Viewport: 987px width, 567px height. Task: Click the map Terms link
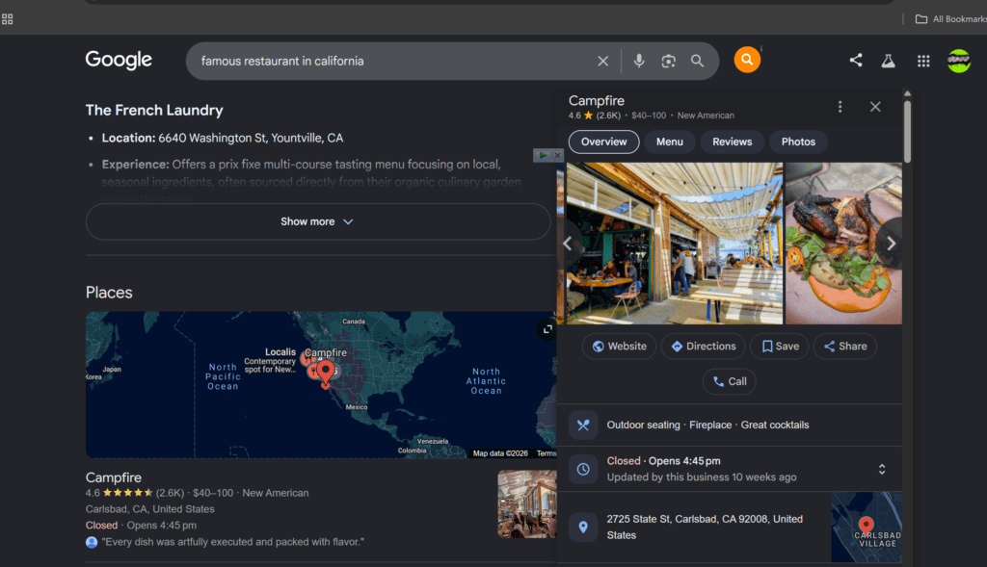547,453
